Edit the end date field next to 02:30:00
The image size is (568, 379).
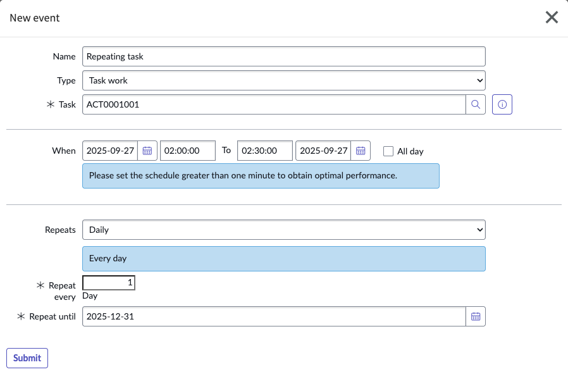(323, 151)
